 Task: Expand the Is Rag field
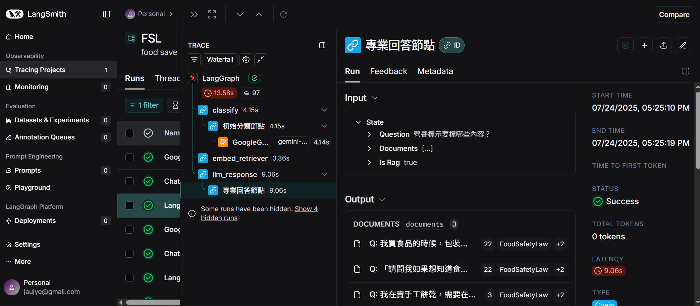pyautogui.click(x=369, y=163)
